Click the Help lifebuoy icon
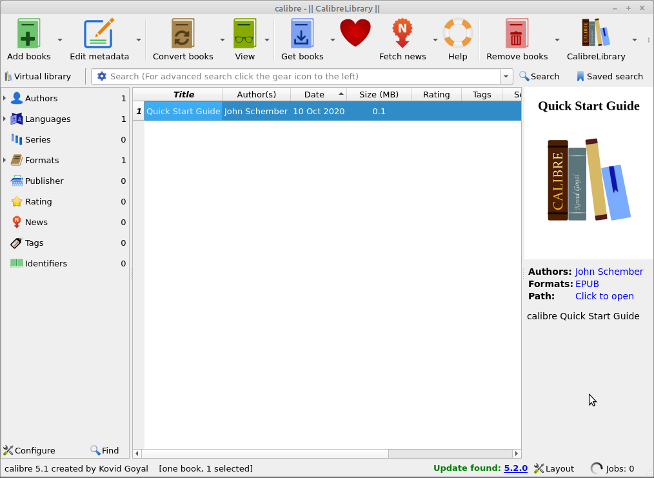 (x=457, y=33)
